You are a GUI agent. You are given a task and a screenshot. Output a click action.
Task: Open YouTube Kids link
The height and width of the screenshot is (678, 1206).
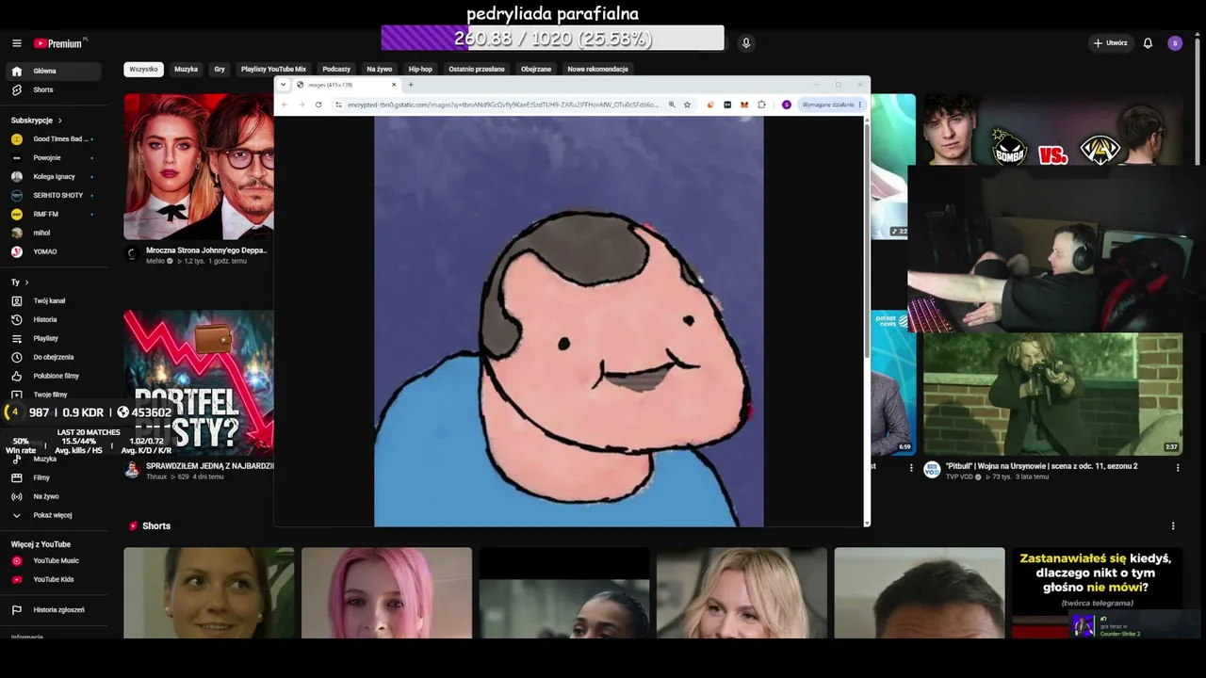56,579
